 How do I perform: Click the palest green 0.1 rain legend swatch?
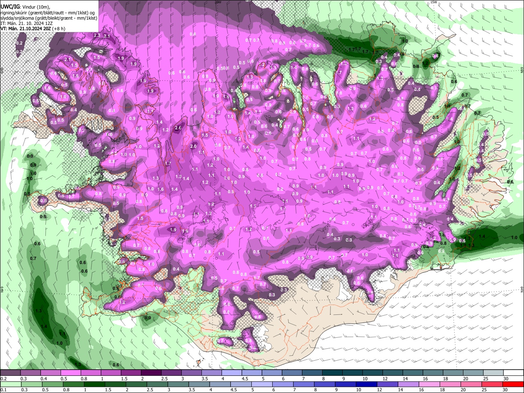[11, 384]
